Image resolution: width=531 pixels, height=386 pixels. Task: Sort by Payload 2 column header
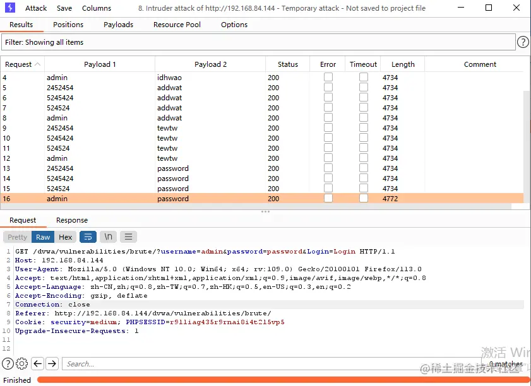click(210, 64)
